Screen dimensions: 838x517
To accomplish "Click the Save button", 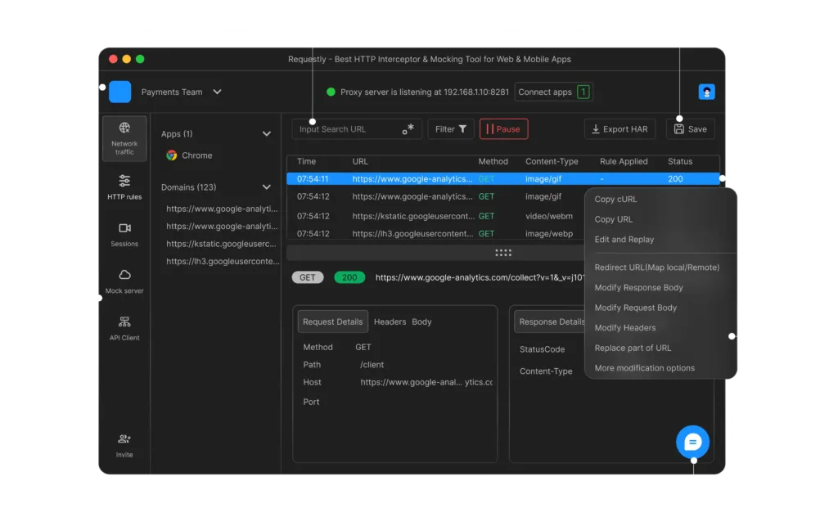I will point(691,129).
